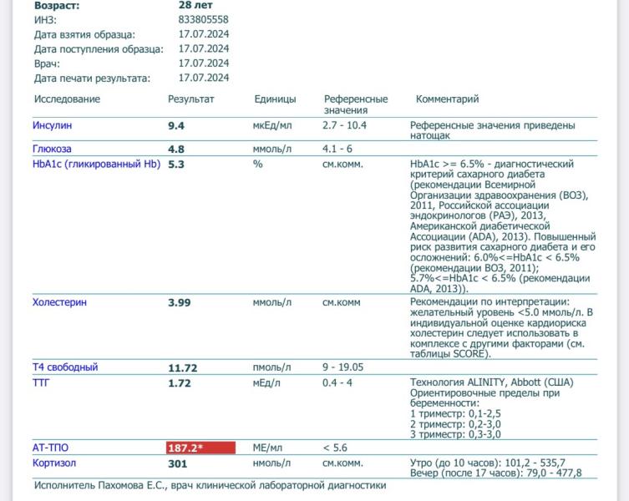Click the ТТГ test name
The width and height of the screenshot is (629, 501).
[41, 382]
